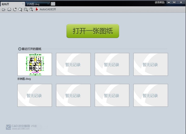The width and height of the screenshot is (186, 134).
Task: Switch to the 示例图.dwg tab
Action: click(38, 4)
